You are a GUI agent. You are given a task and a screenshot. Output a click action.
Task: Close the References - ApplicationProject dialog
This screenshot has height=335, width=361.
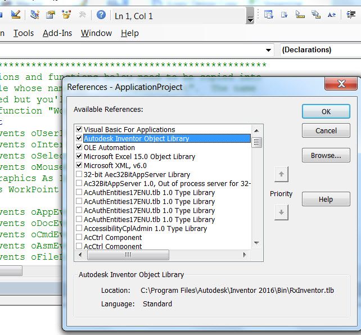point(341,84)
